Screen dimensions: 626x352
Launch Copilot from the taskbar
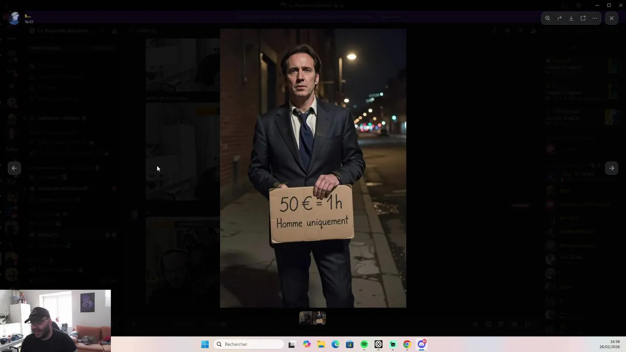[x=307, y=344]
